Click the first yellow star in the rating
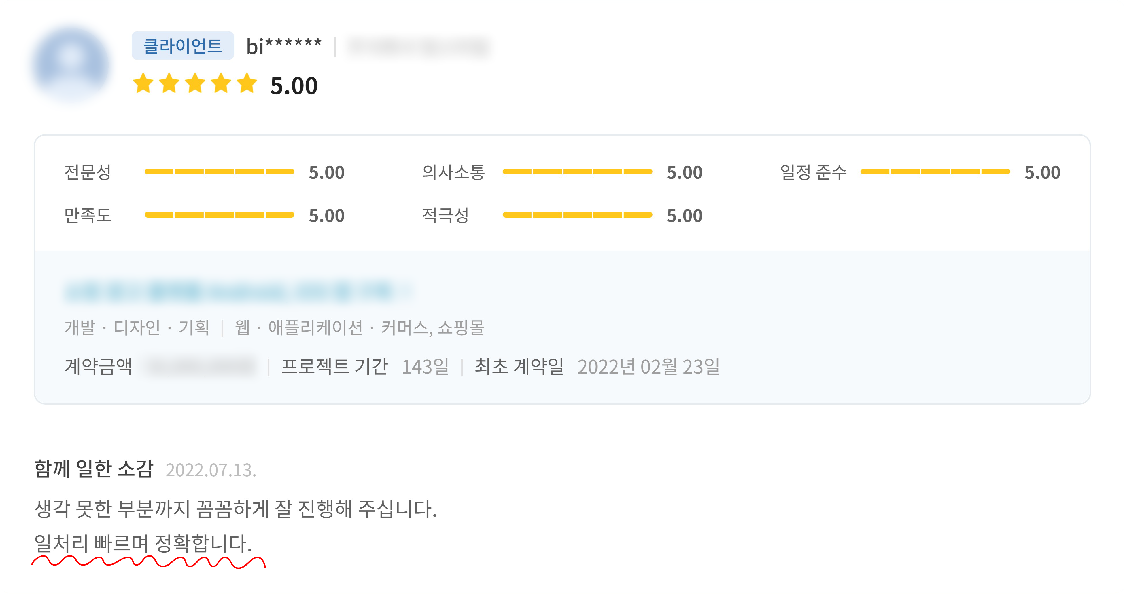The image size is (1125, 594). (143, 83)
